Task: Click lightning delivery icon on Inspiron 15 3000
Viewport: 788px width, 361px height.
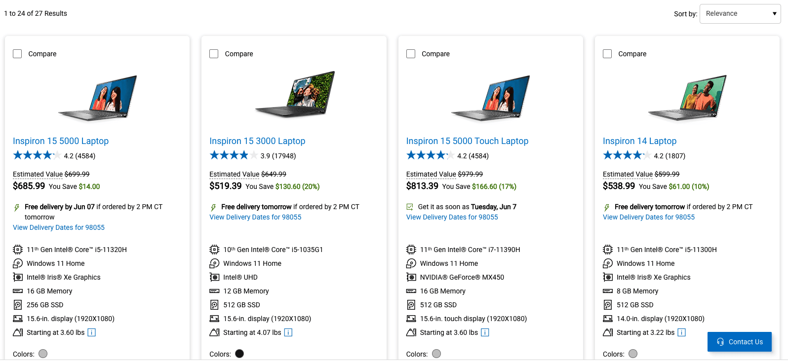Action: pyautogui.click(x=213, y=208)
